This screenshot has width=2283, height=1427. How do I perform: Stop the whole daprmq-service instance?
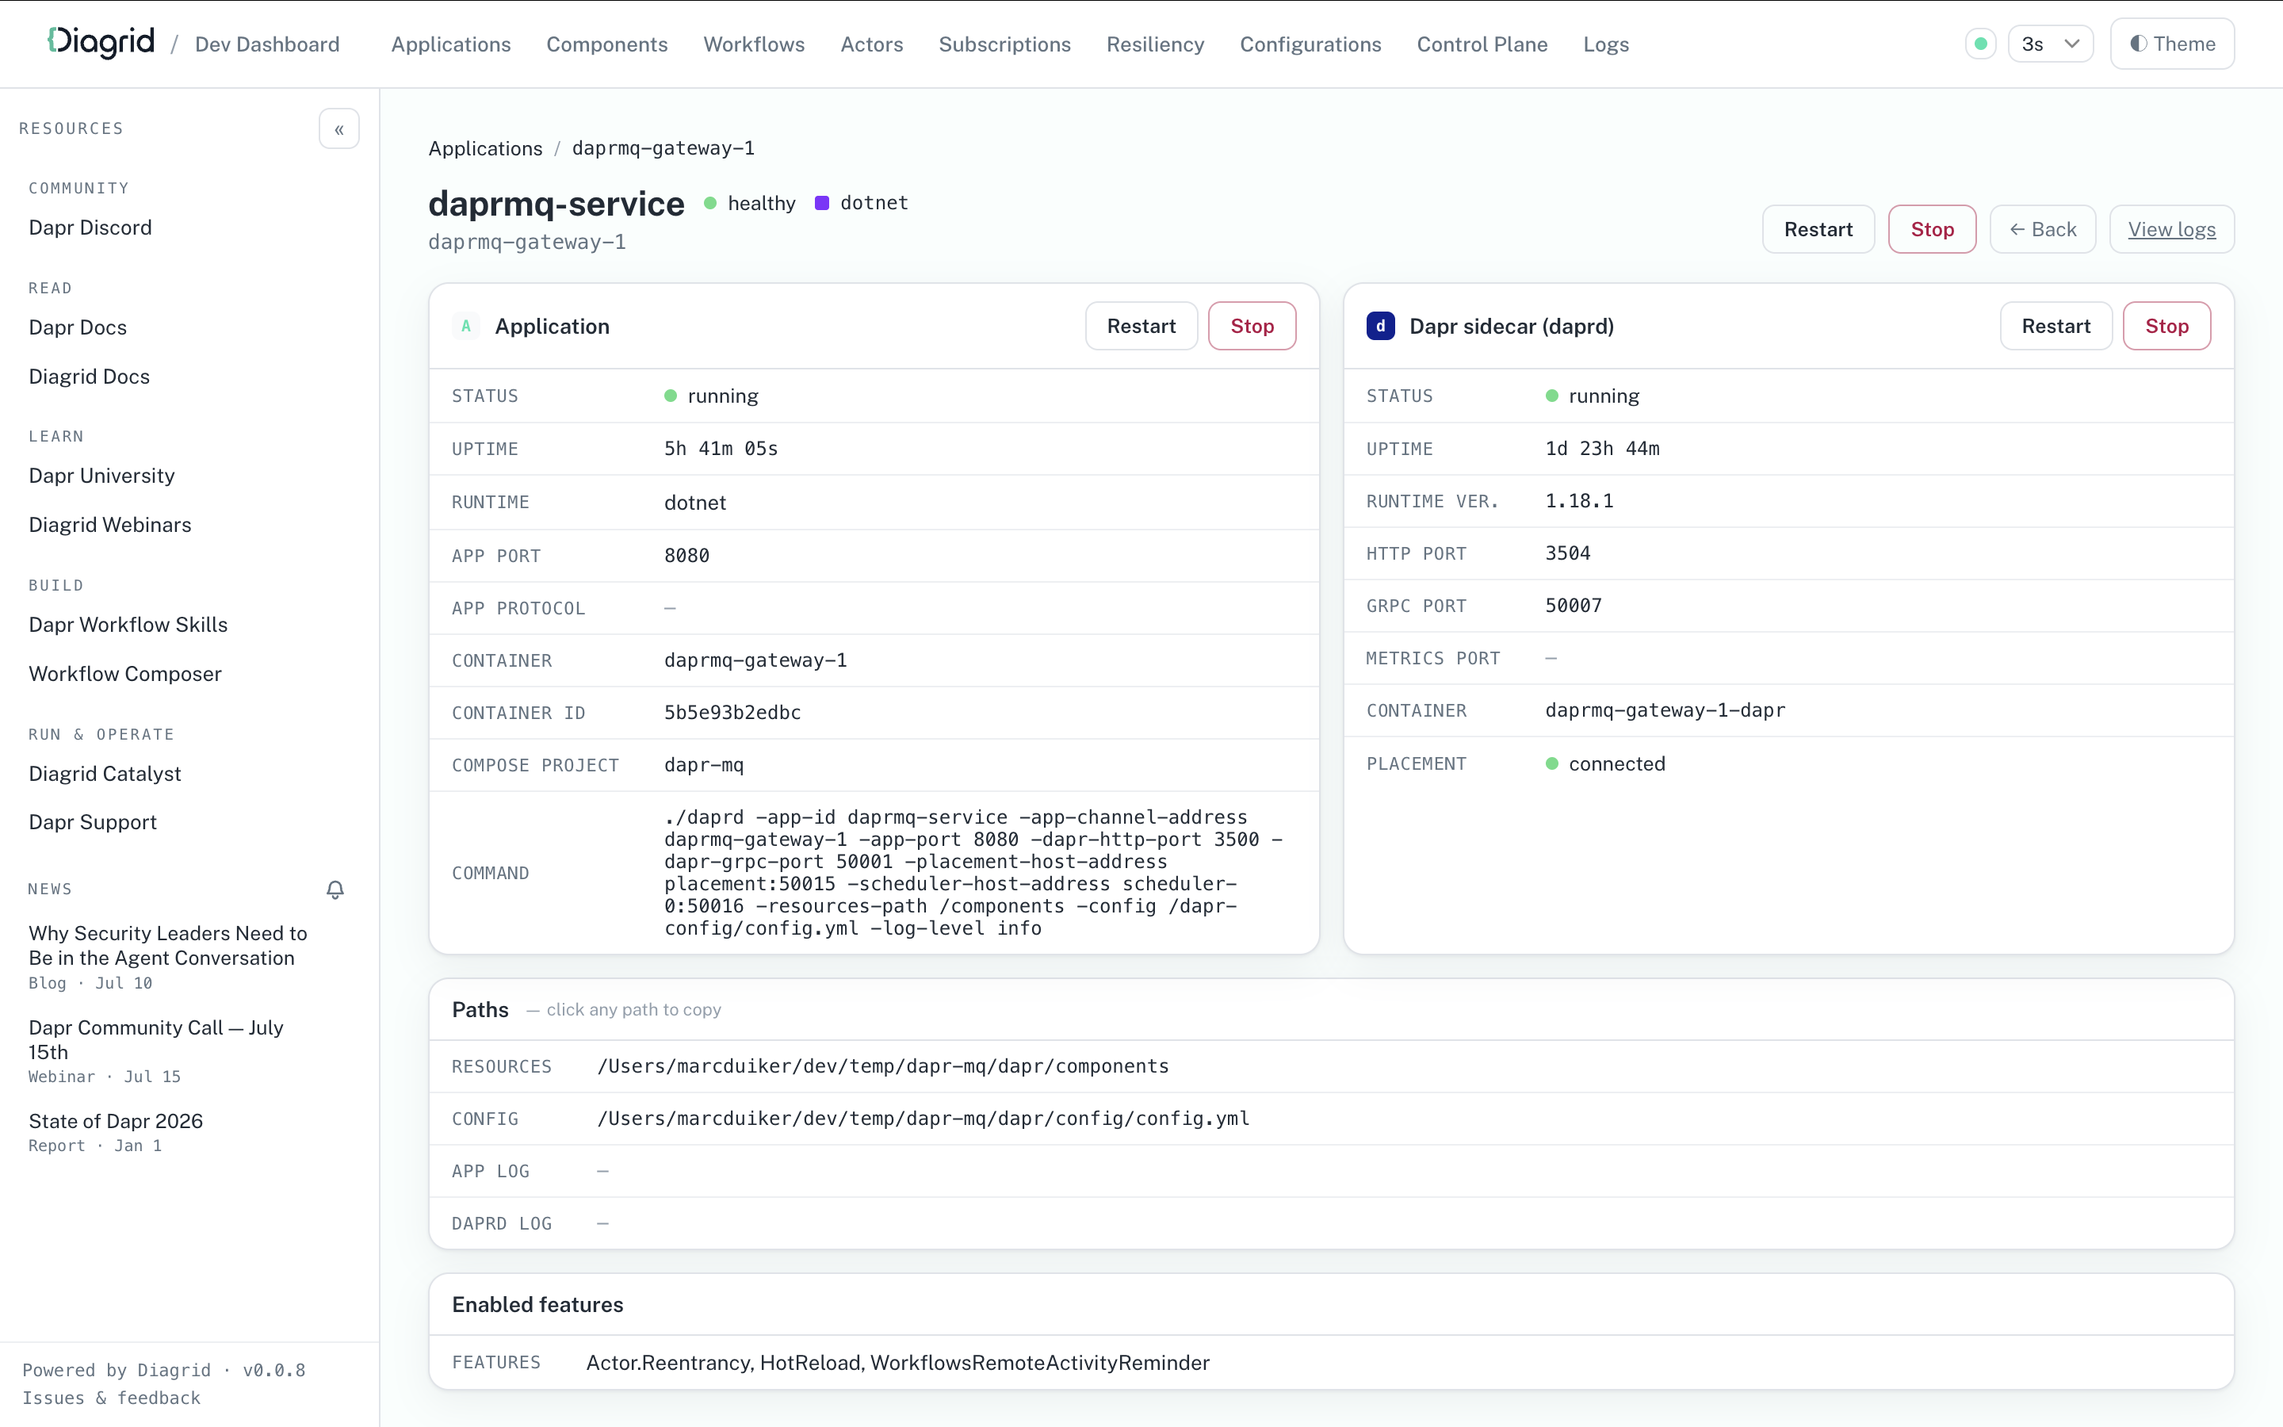(x=1932, y=229)
